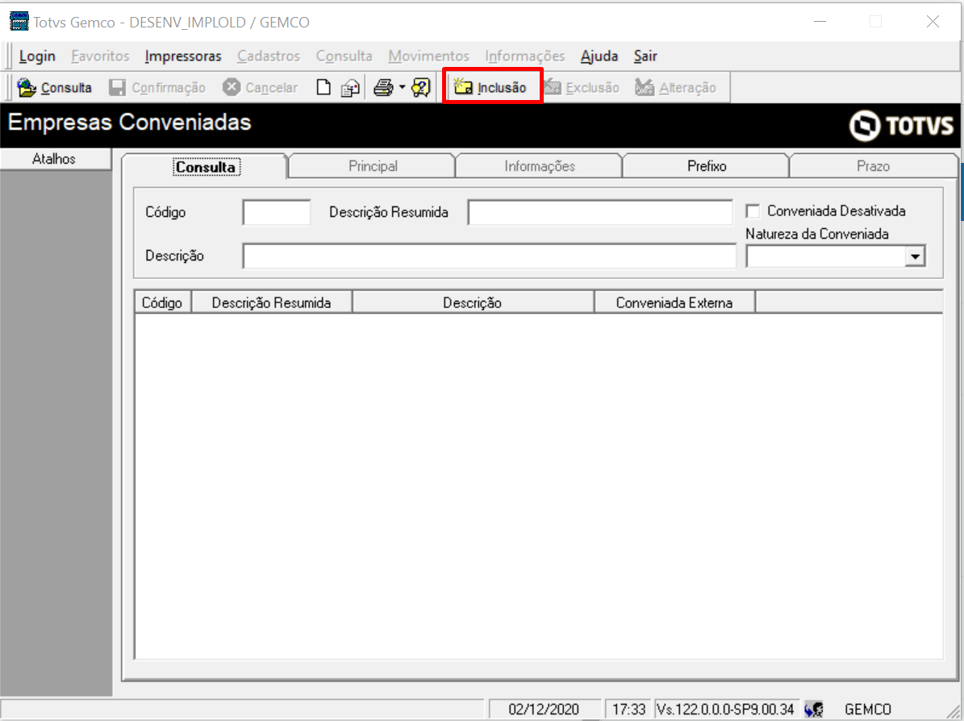Screen dimensions: 964x721
Task: Close the Totvs Gemco window
Action: click(932, 22)
